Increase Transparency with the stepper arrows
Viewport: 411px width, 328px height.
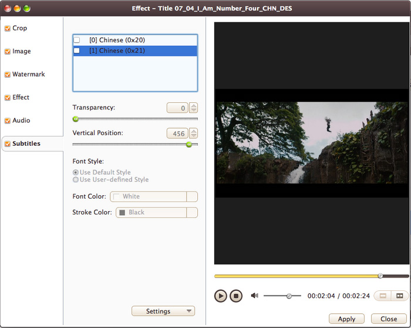click(194, 106)
